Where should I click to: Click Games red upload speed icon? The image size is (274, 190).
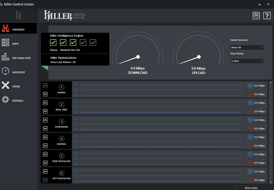coord(250,94)
